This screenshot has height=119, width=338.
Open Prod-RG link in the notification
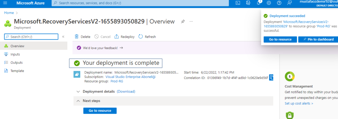[x=324, y=26]
